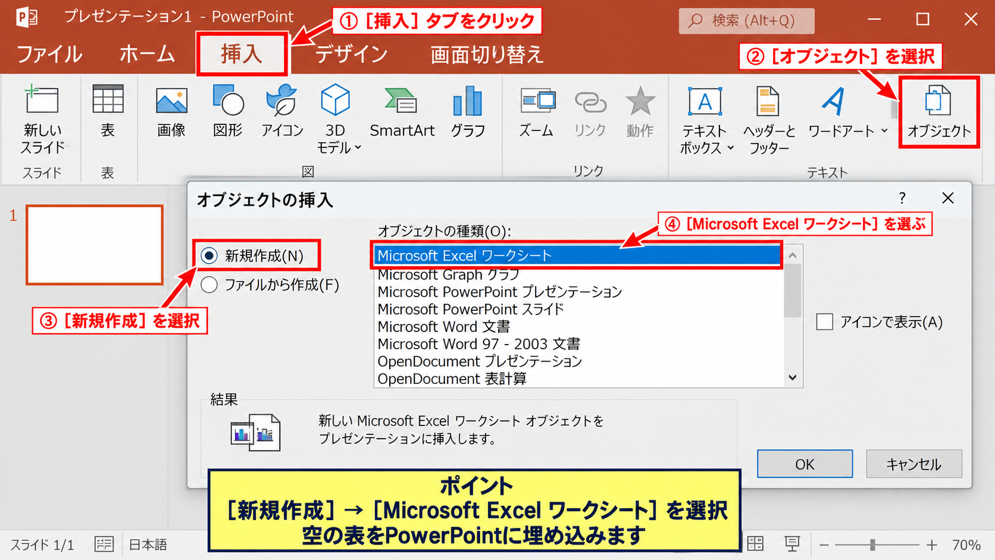The image size is (995, 560).
Task: Insert a テキストボックス text box
Action: point(705,121)
